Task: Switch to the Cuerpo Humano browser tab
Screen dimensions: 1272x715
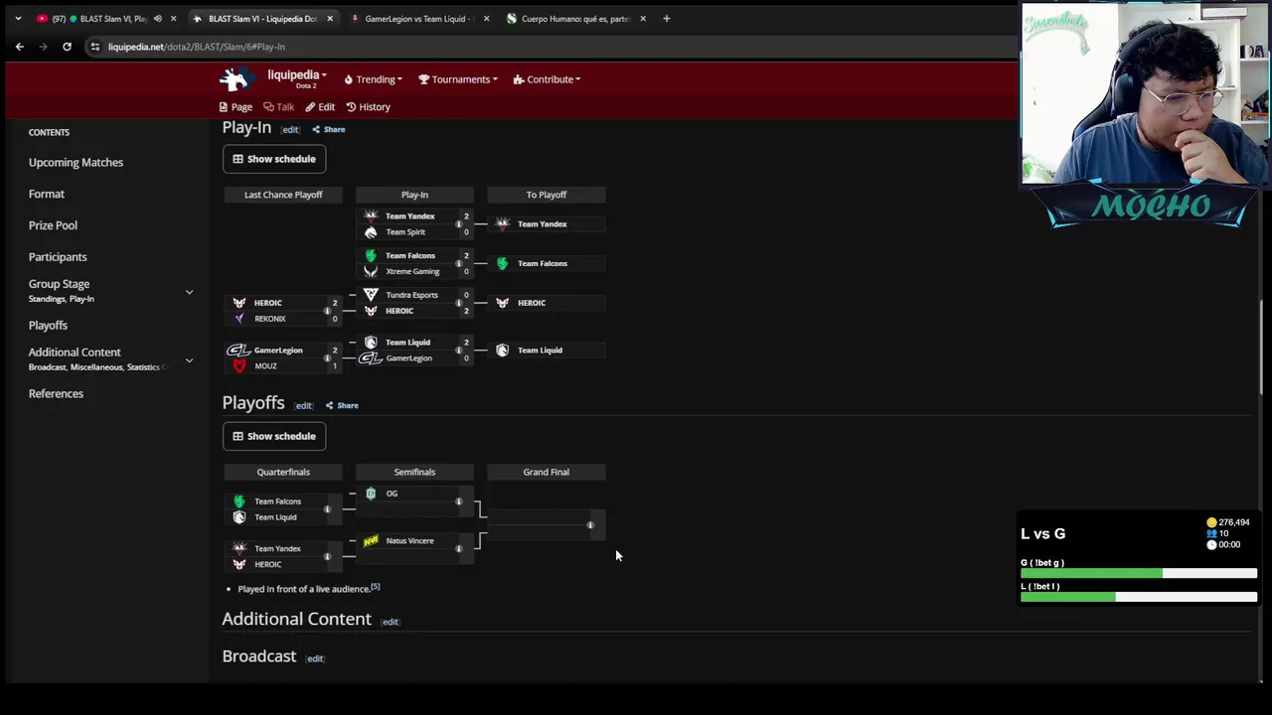Action: [575, 18]
